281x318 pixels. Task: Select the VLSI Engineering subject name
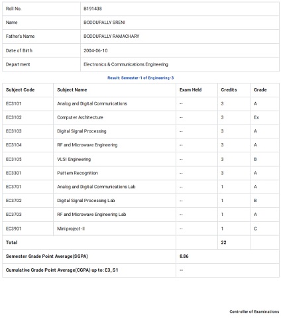74,159
